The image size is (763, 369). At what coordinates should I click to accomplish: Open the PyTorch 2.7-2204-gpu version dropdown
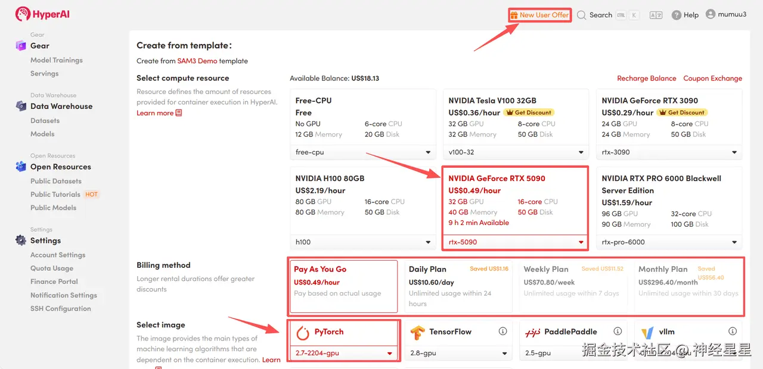pyautogui.click(x=390, y=354)
